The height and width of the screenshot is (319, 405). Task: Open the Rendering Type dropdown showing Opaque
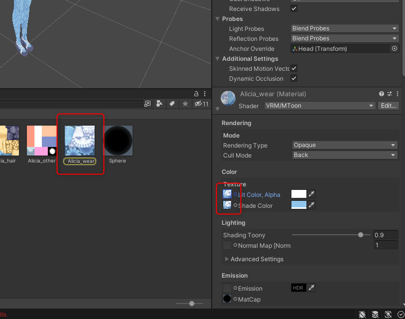(344, 145)
